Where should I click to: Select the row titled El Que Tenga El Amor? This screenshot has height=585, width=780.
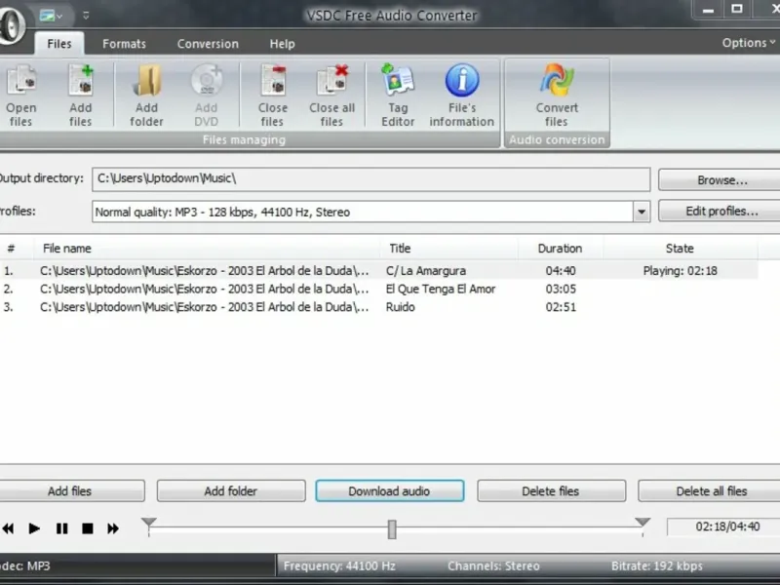click(378, 289)
